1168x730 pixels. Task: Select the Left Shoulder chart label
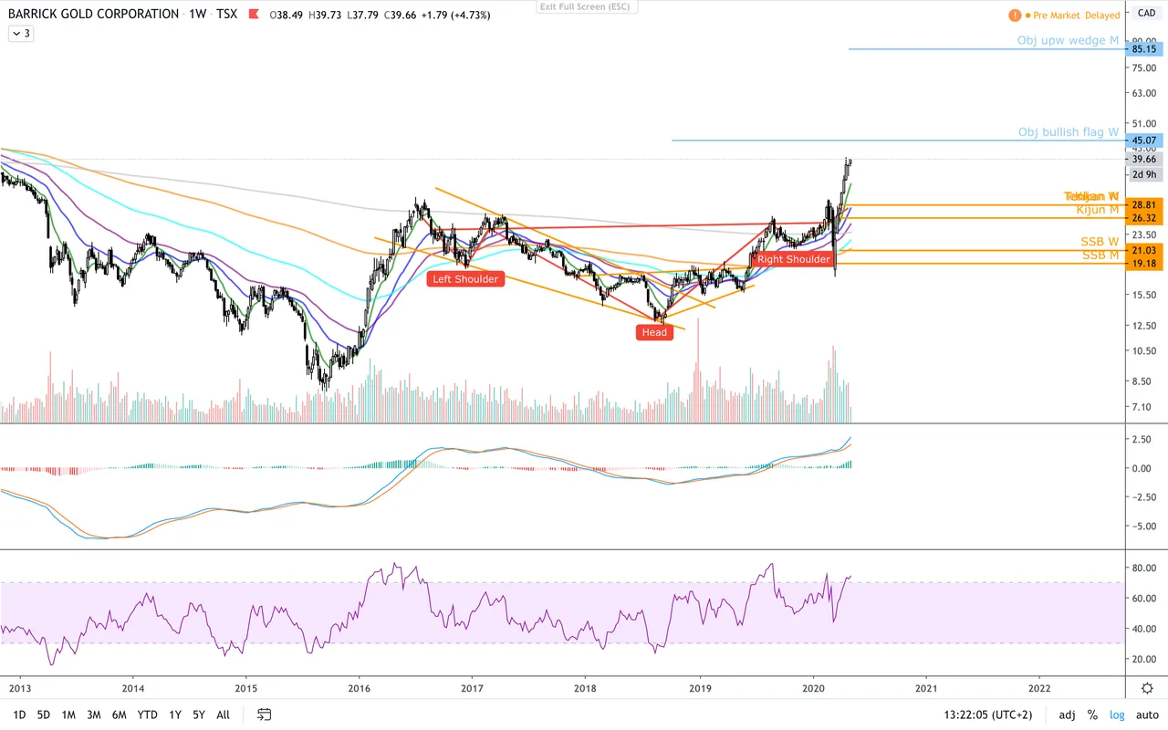[x=465, y=278]
